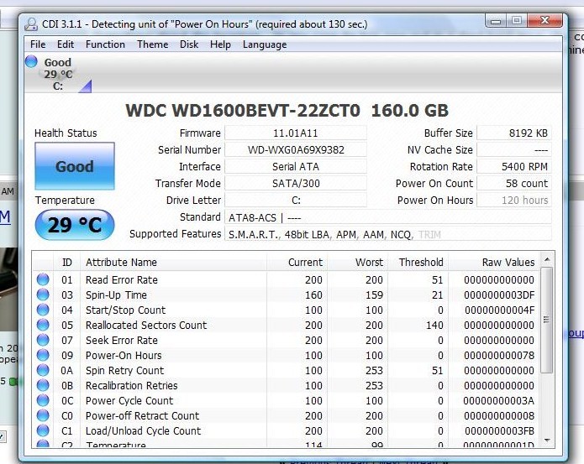Open the Language menu
This screenshot has width=584, height=464.
265,44
